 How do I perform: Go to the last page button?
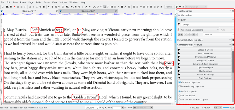pos(131,108)
